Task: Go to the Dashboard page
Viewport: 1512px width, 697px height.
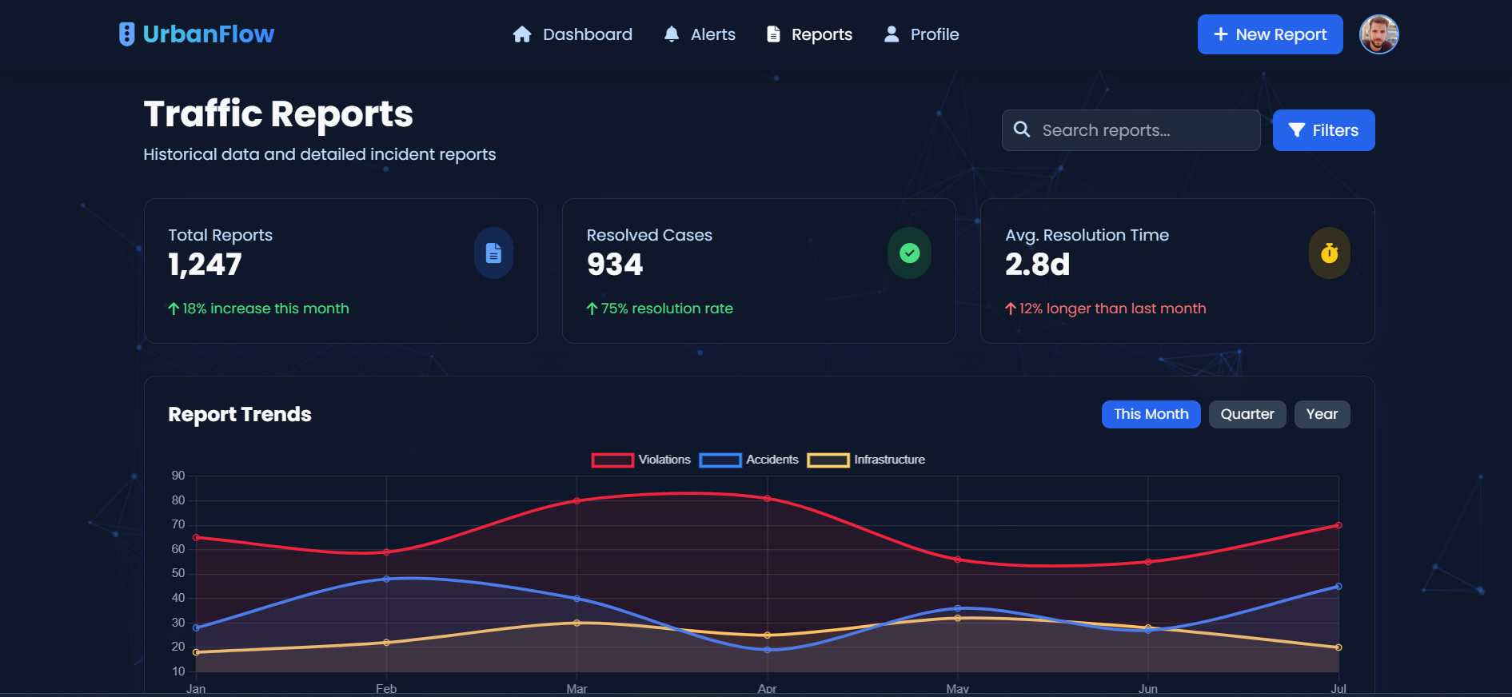Action: tap(587, 34)
